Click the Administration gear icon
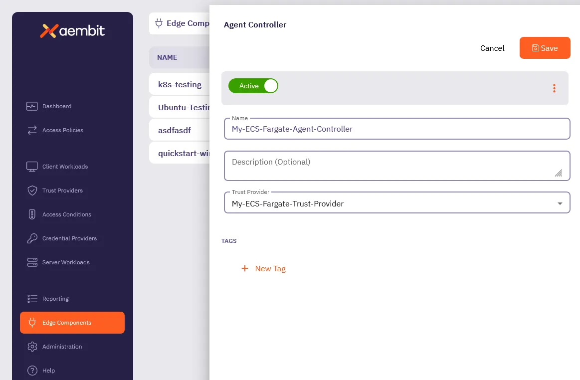 32,346
